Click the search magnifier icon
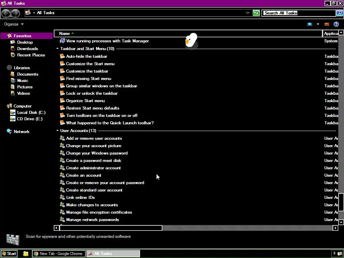The image size is (344, 258). coord(339,13)
